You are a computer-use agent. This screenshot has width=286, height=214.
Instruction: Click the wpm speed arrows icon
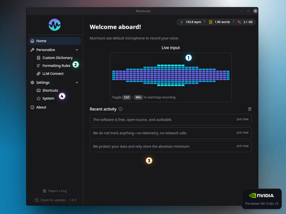coord(182,22)
